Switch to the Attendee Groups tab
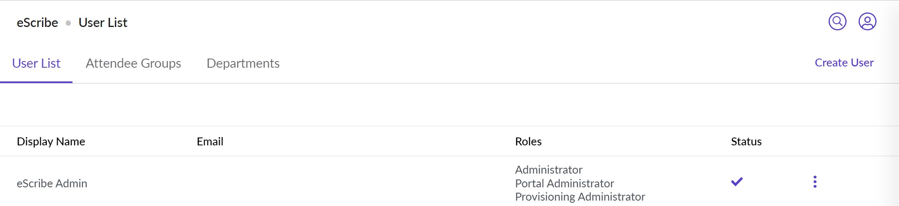This screenshot has width=899, height=206. coord(133,63)
